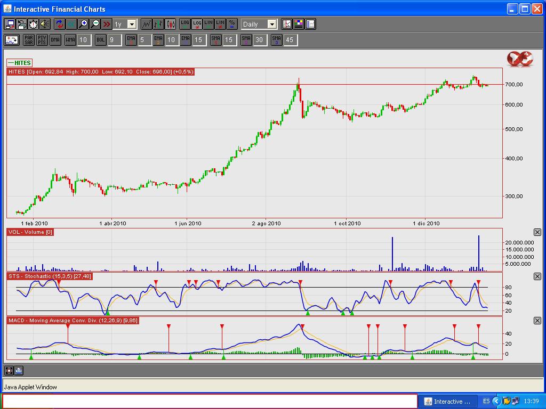This screenshot has width=546, height=409.
Task: Apply the percentage scale mode
Action: point(232,24)
